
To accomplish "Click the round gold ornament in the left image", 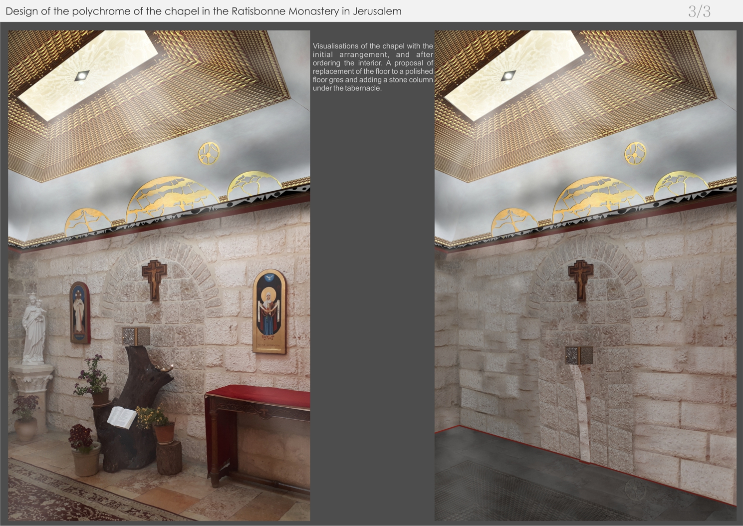I will pyautogui.click(x=209, y=152).
